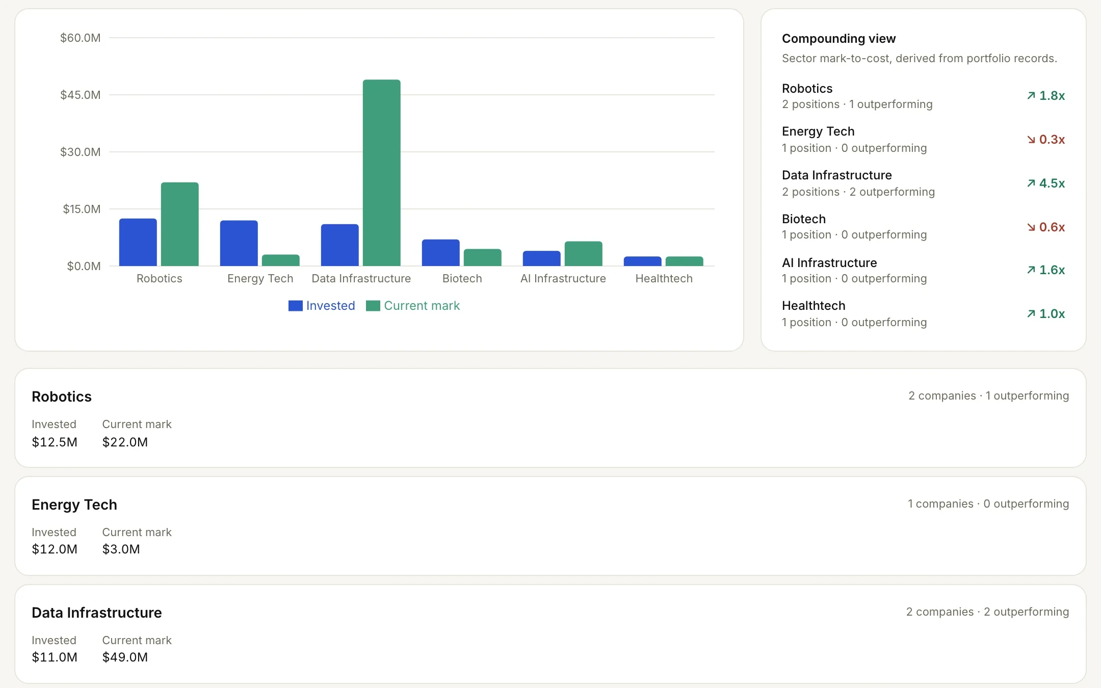
Task: Click the Biotech downward trend arrow icon
Action: click(1031, 227)
